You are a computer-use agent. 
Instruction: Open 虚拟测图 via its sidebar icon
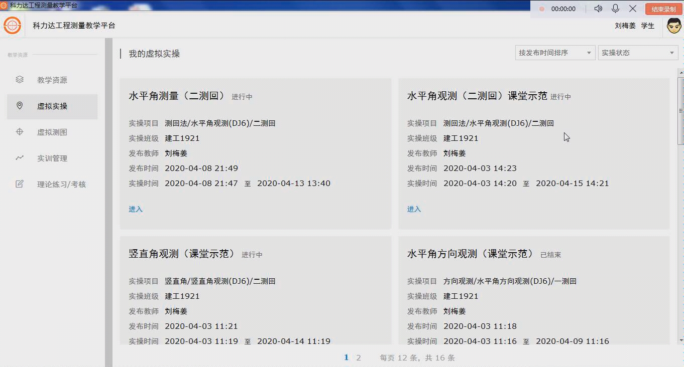[x=19, y=132]
